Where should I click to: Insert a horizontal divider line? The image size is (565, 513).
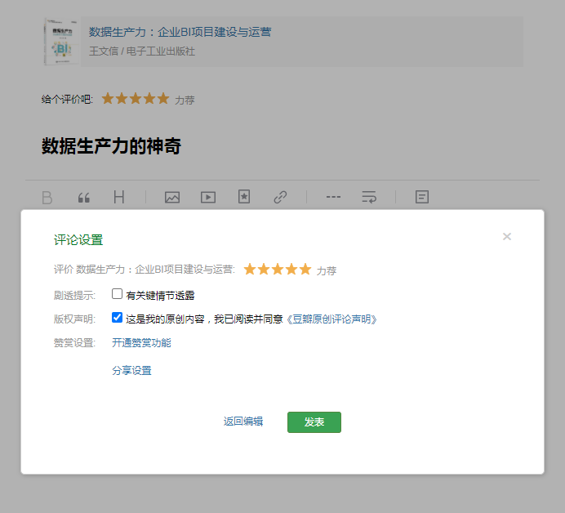333,197
